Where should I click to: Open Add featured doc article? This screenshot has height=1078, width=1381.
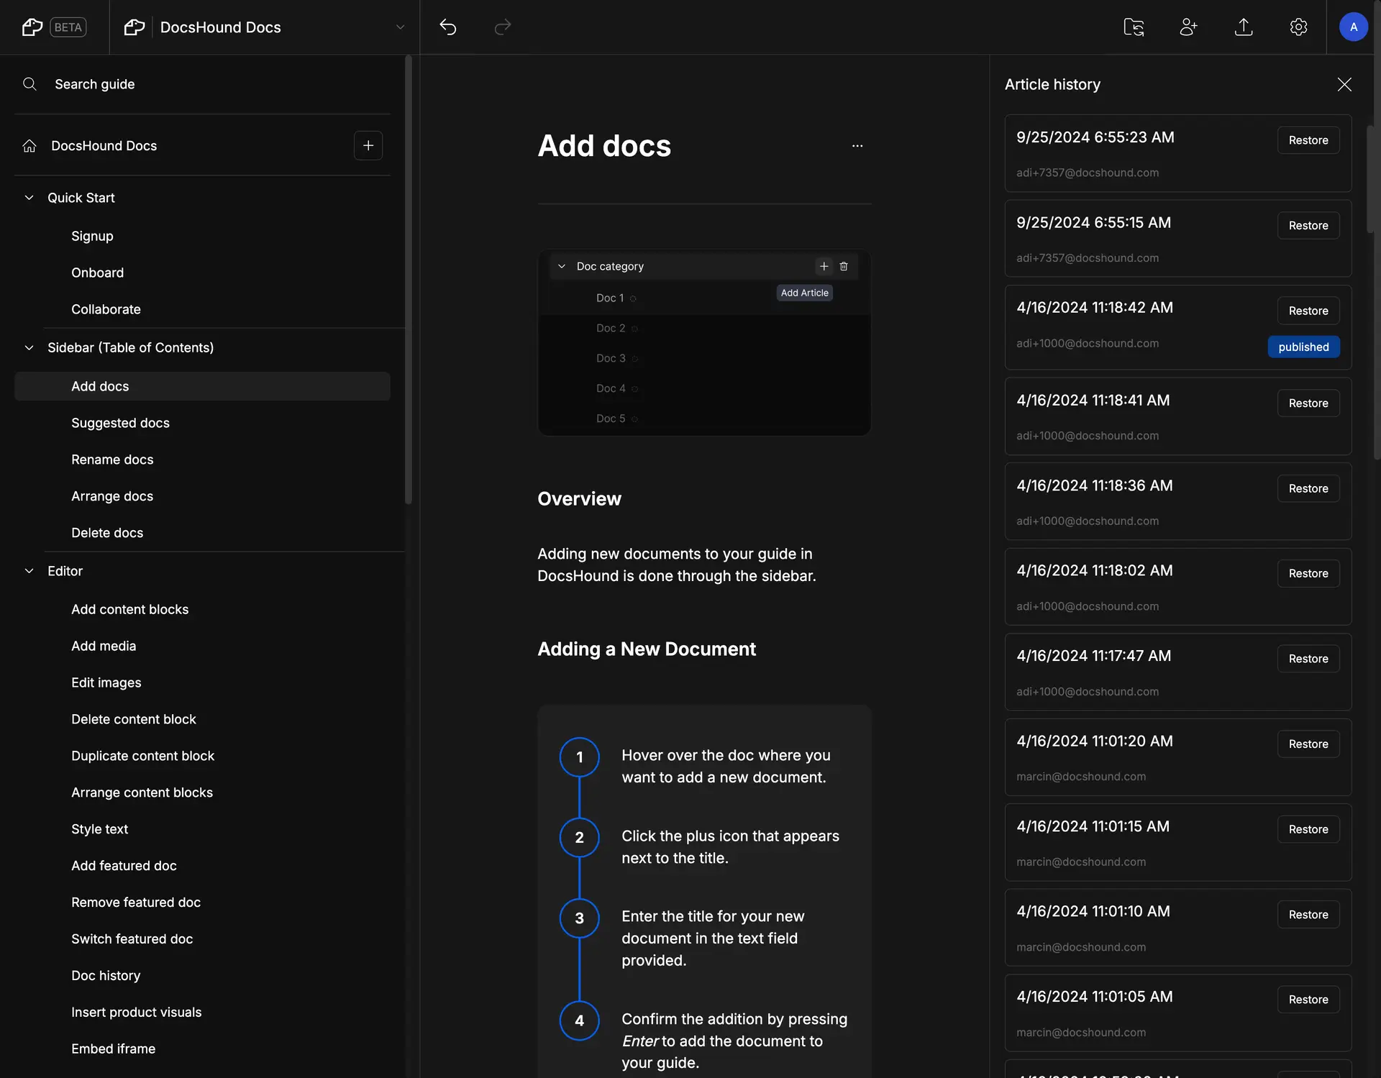click(124, 866)
